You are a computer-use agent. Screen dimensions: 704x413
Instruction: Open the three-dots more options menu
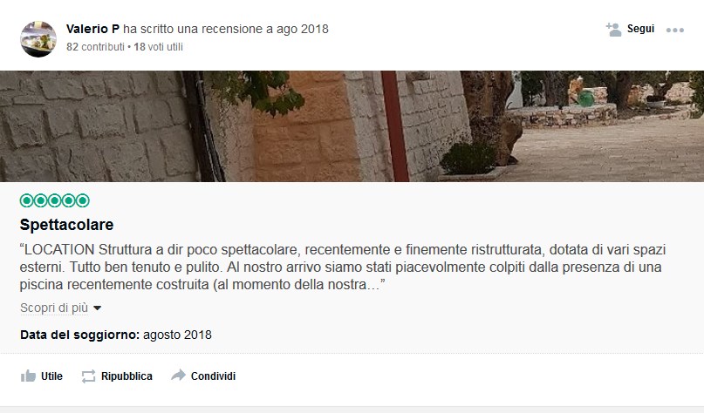[675, 30]
